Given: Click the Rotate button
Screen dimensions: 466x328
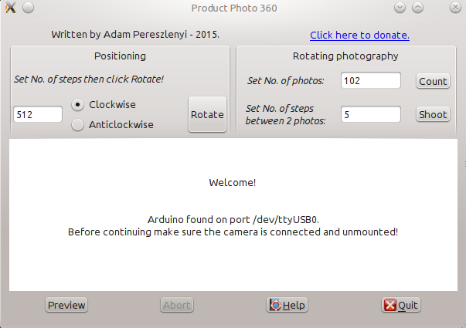Looking at the screenshot, I should pyautogui.click(x=207, y=114).
